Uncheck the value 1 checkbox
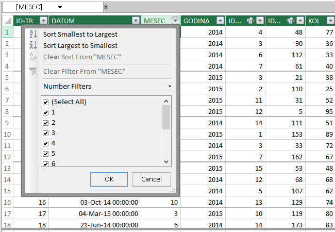This screenshot has height=232, width=335. click(46, 112)
